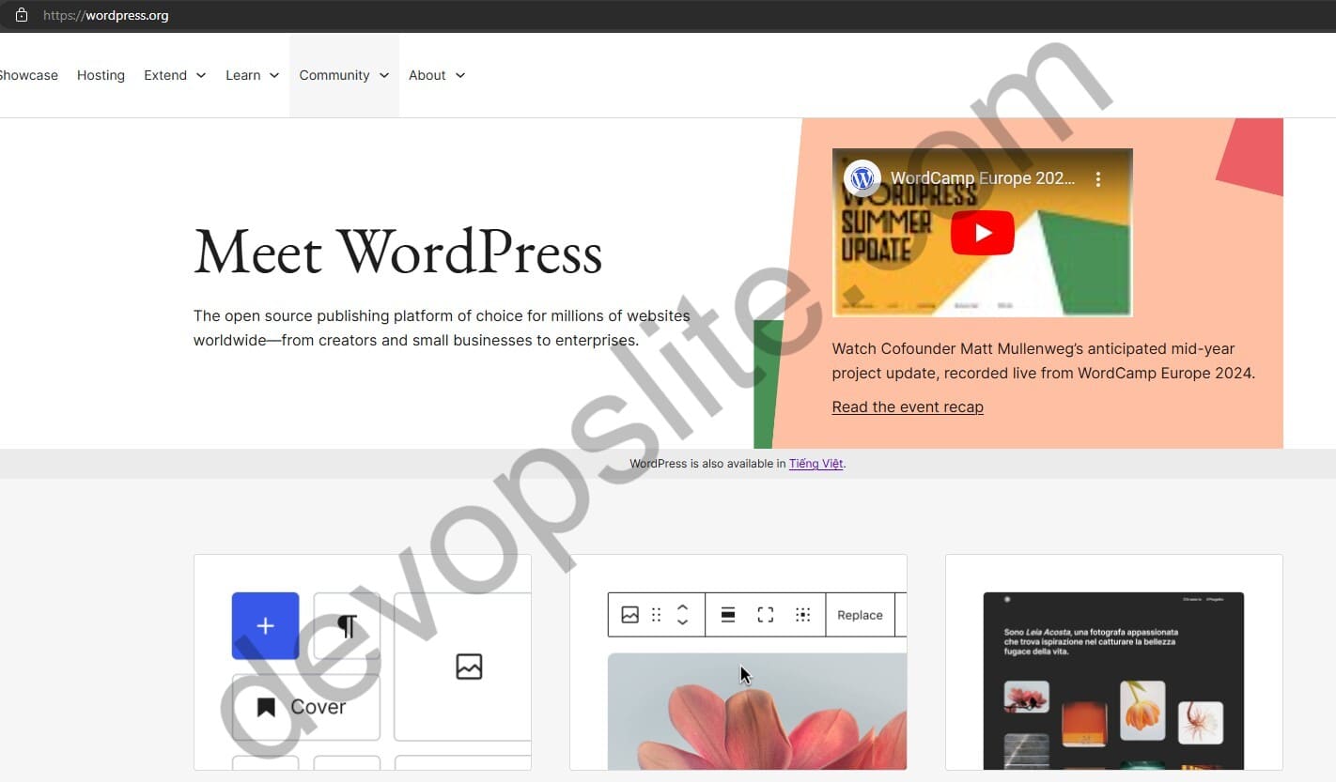The image size is (1336, 782).
Task: Click the wordpress.org URL field
Action: [x=106, y=15]
